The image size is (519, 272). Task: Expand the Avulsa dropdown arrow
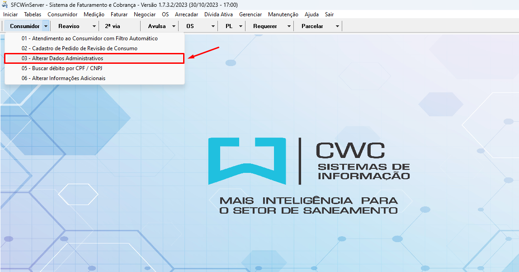coord(174,26)
